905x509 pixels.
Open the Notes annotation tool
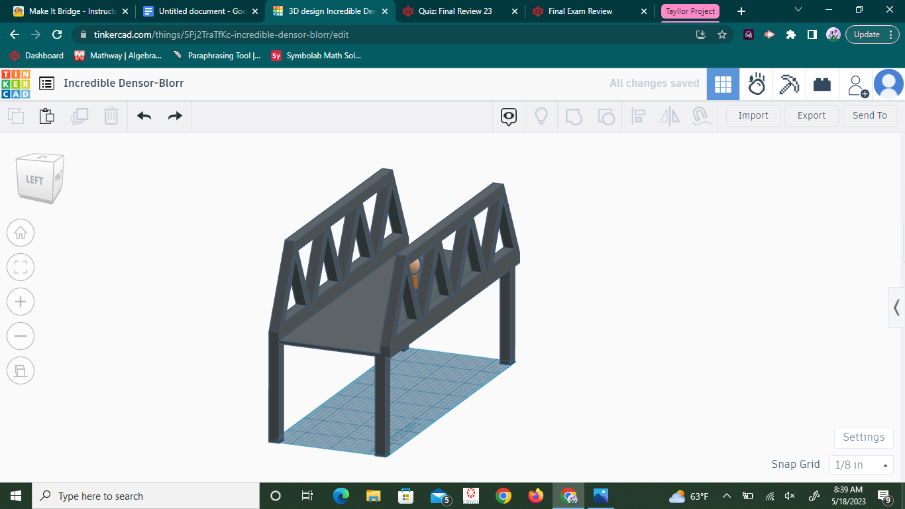508,116
